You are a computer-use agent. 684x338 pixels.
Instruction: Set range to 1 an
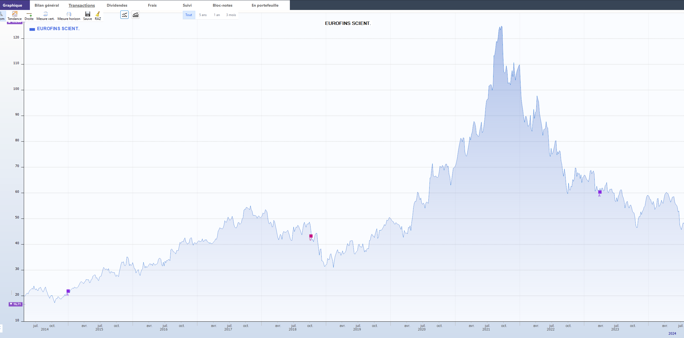217,15
